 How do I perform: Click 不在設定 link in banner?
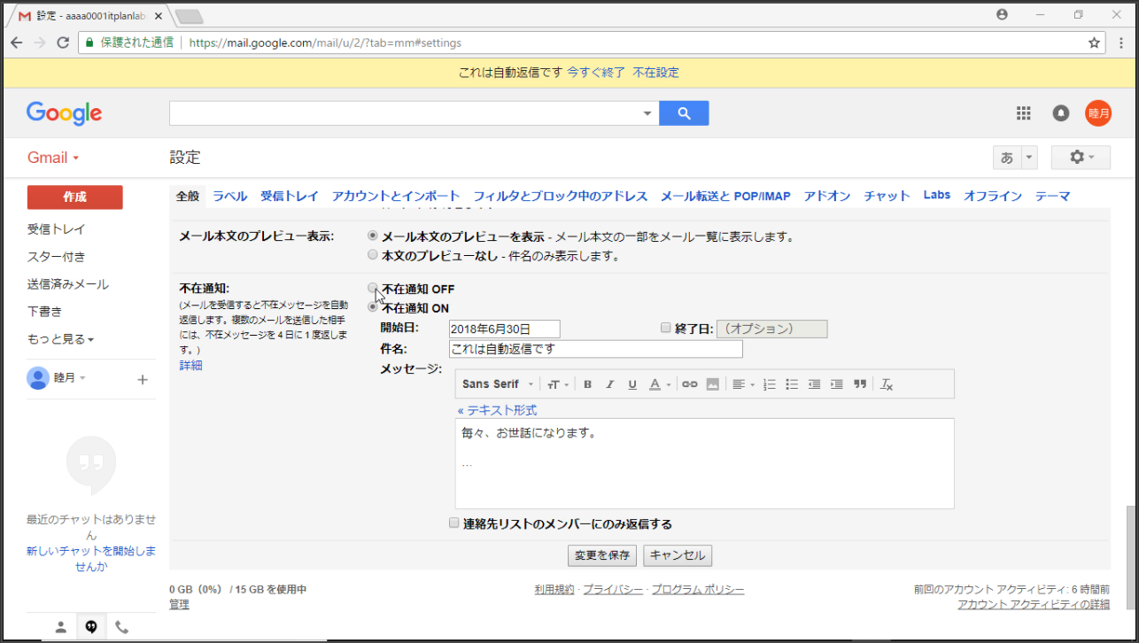655,73
